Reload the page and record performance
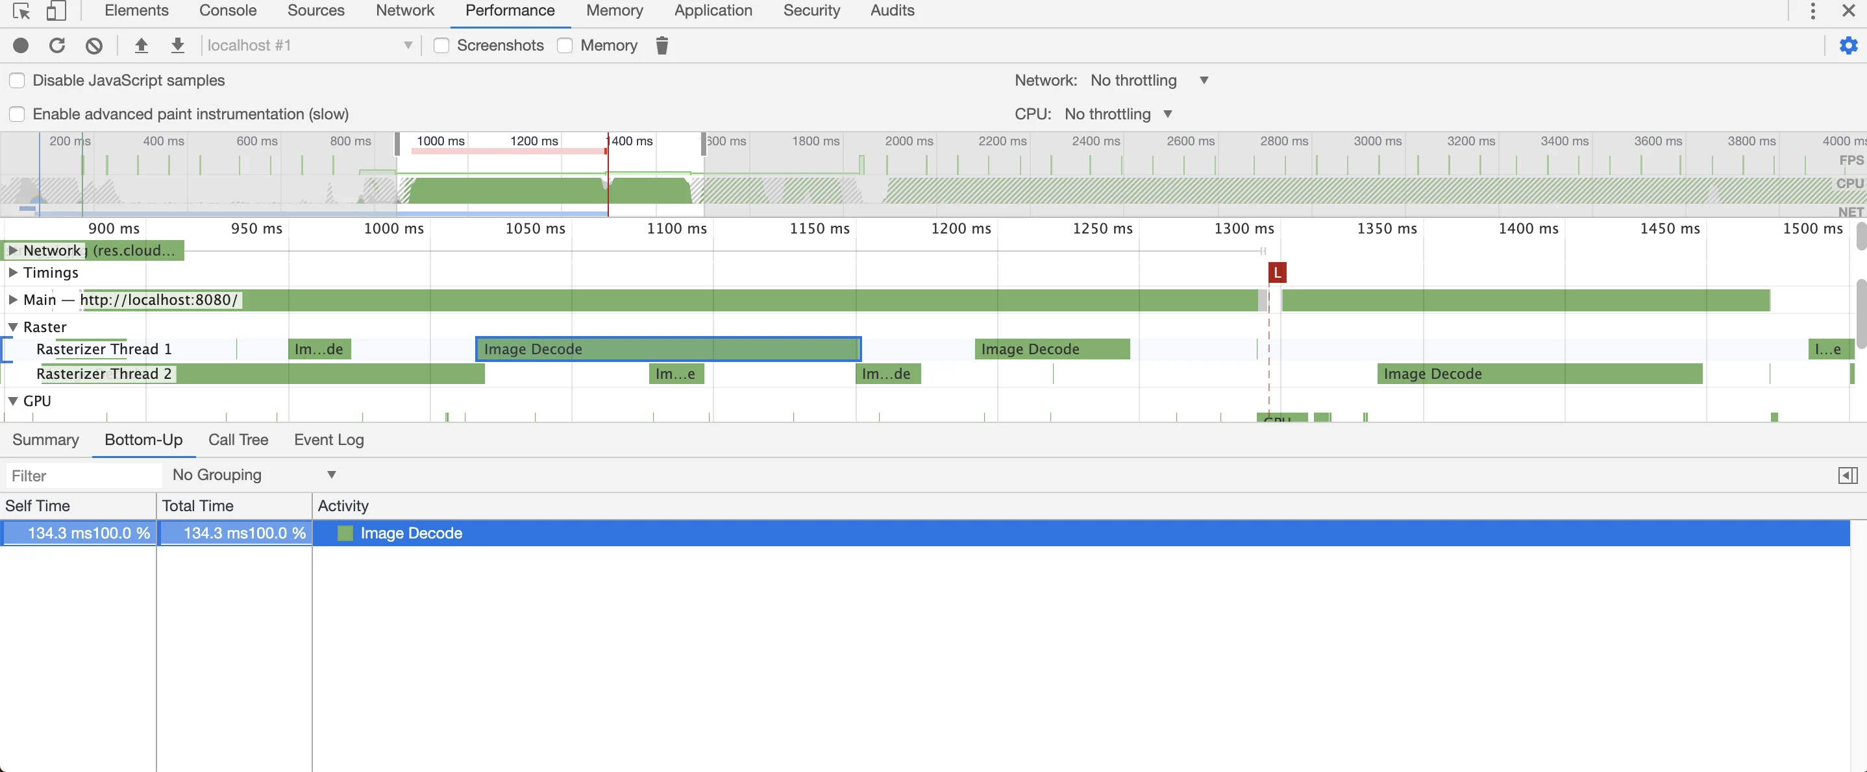Screen dimensions: 1867x772 click(x=56, y=45)
